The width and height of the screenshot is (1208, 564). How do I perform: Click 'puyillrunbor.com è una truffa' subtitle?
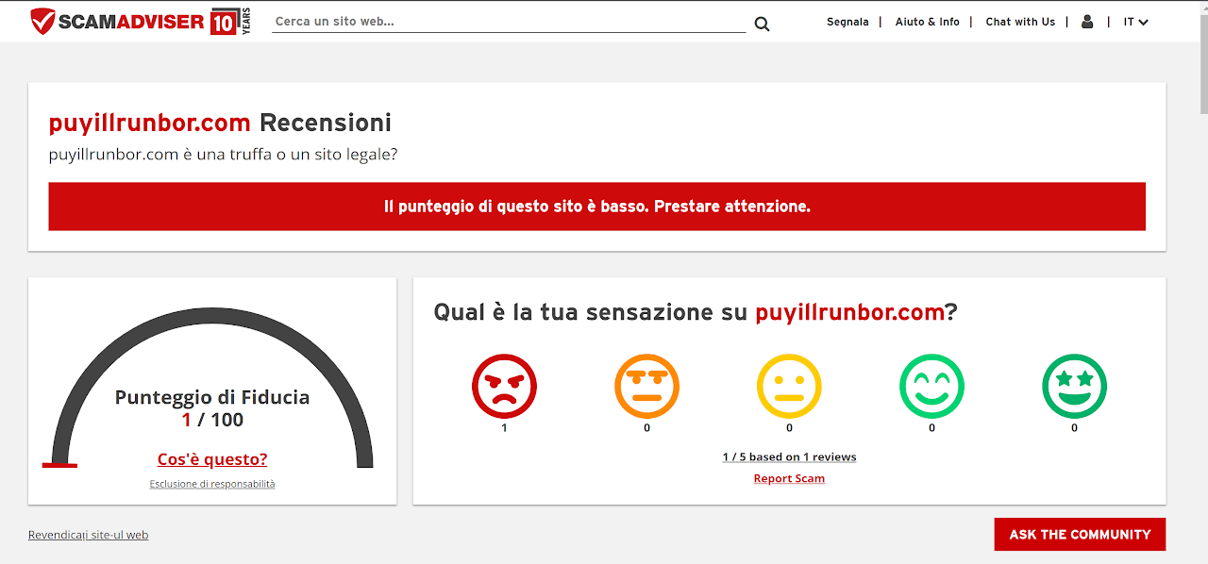pos(223,154)
